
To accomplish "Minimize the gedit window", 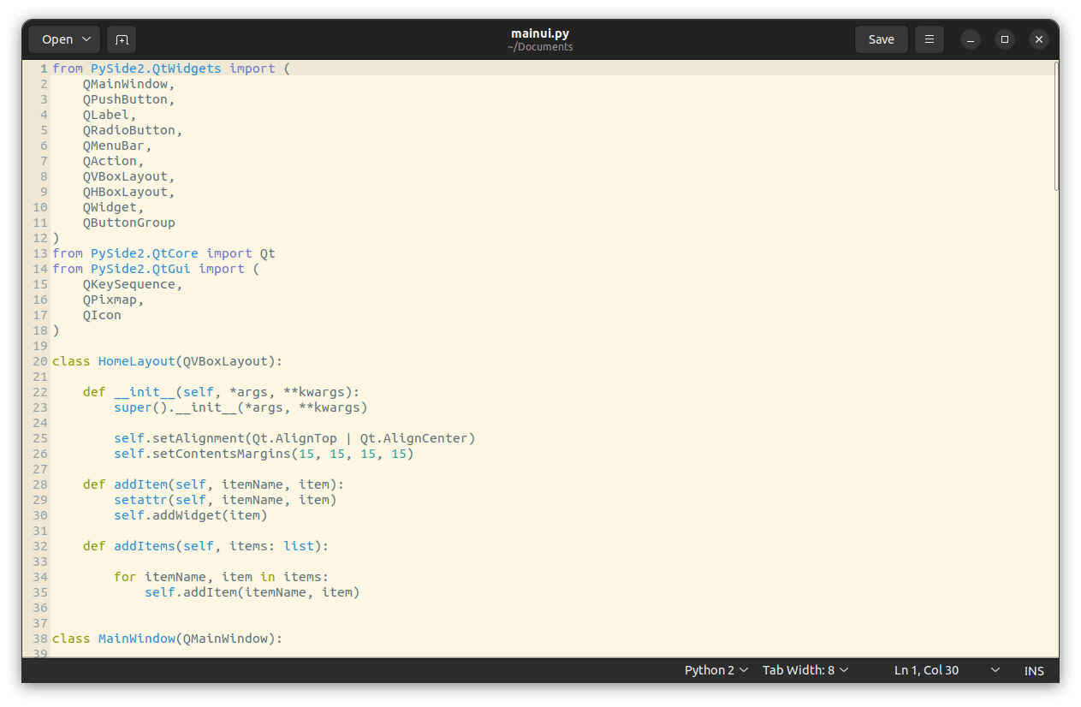I will [x=970, y=39].
